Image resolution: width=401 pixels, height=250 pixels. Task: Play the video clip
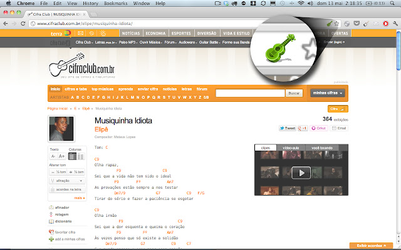tap(301, 172)
